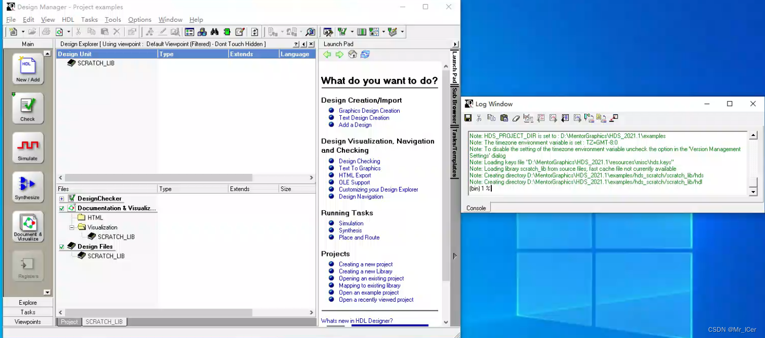Click the green chip icon in main toolbar
Screen dimensions: 765x338
[x=227, y=32]
